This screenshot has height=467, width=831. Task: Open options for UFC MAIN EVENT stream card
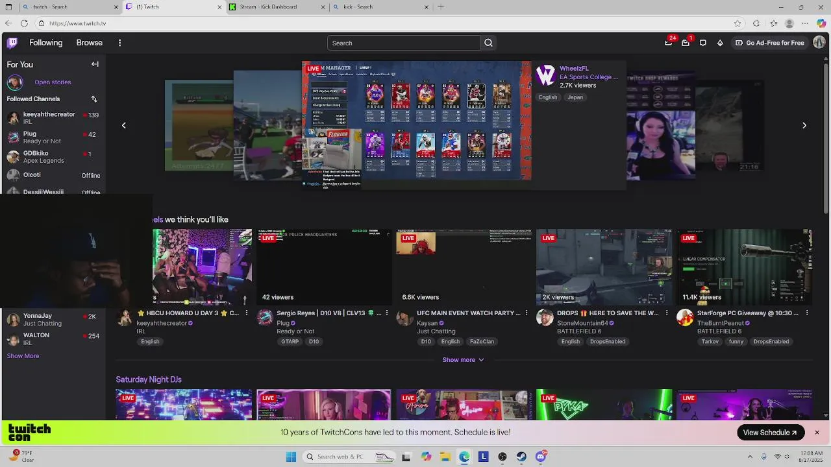(527, 313)
